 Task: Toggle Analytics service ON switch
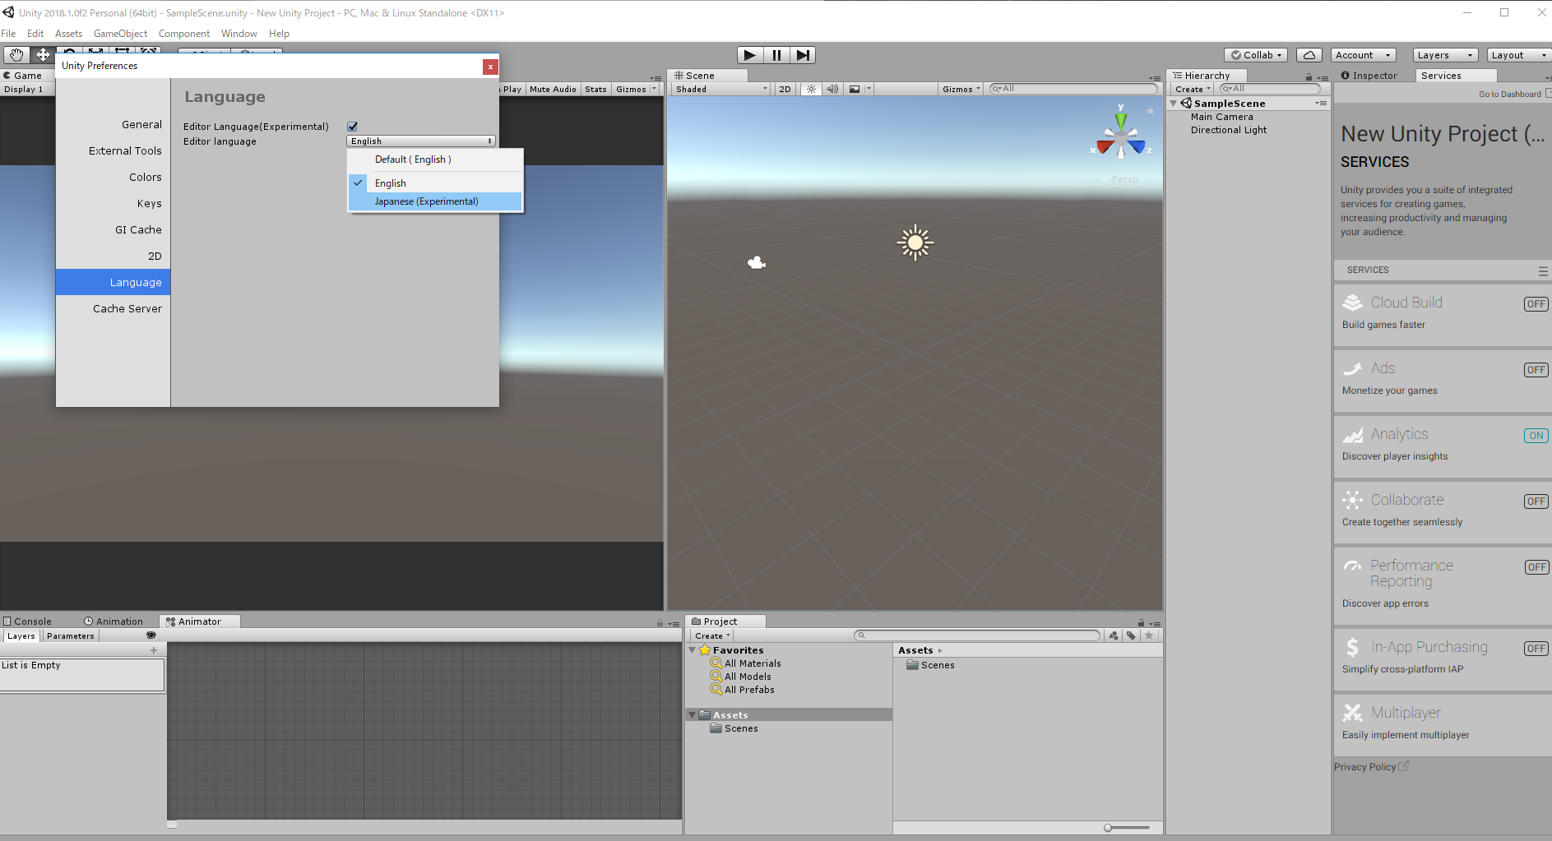(1536, 436)
